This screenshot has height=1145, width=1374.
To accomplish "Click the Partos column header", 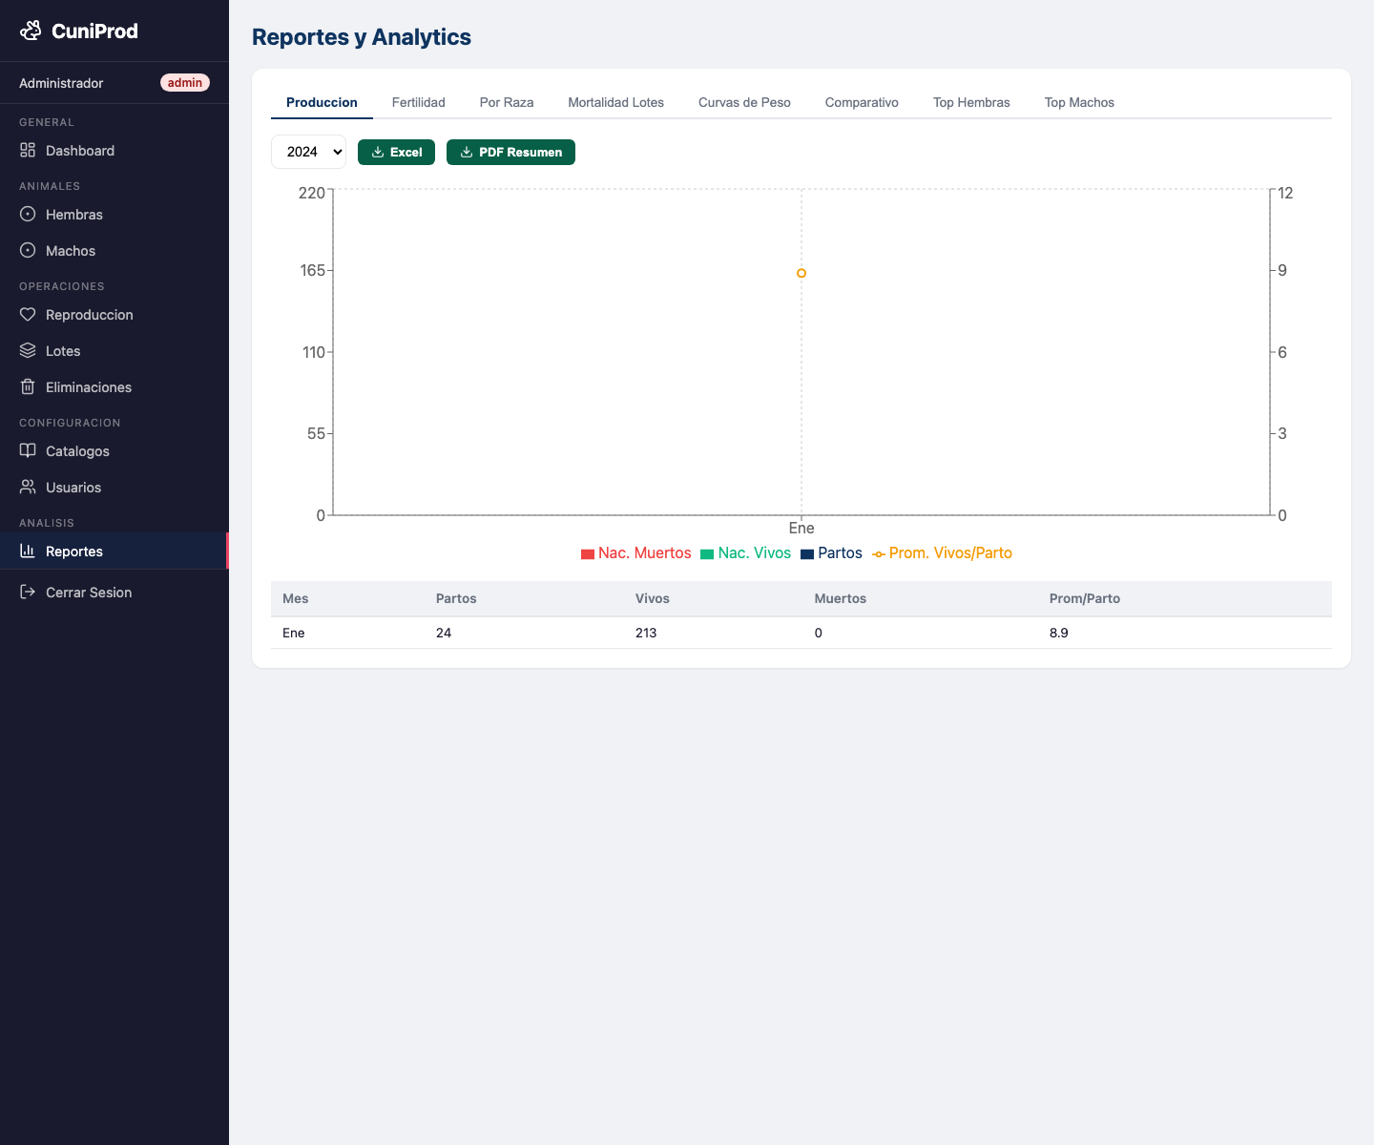I will click(456, 598).
